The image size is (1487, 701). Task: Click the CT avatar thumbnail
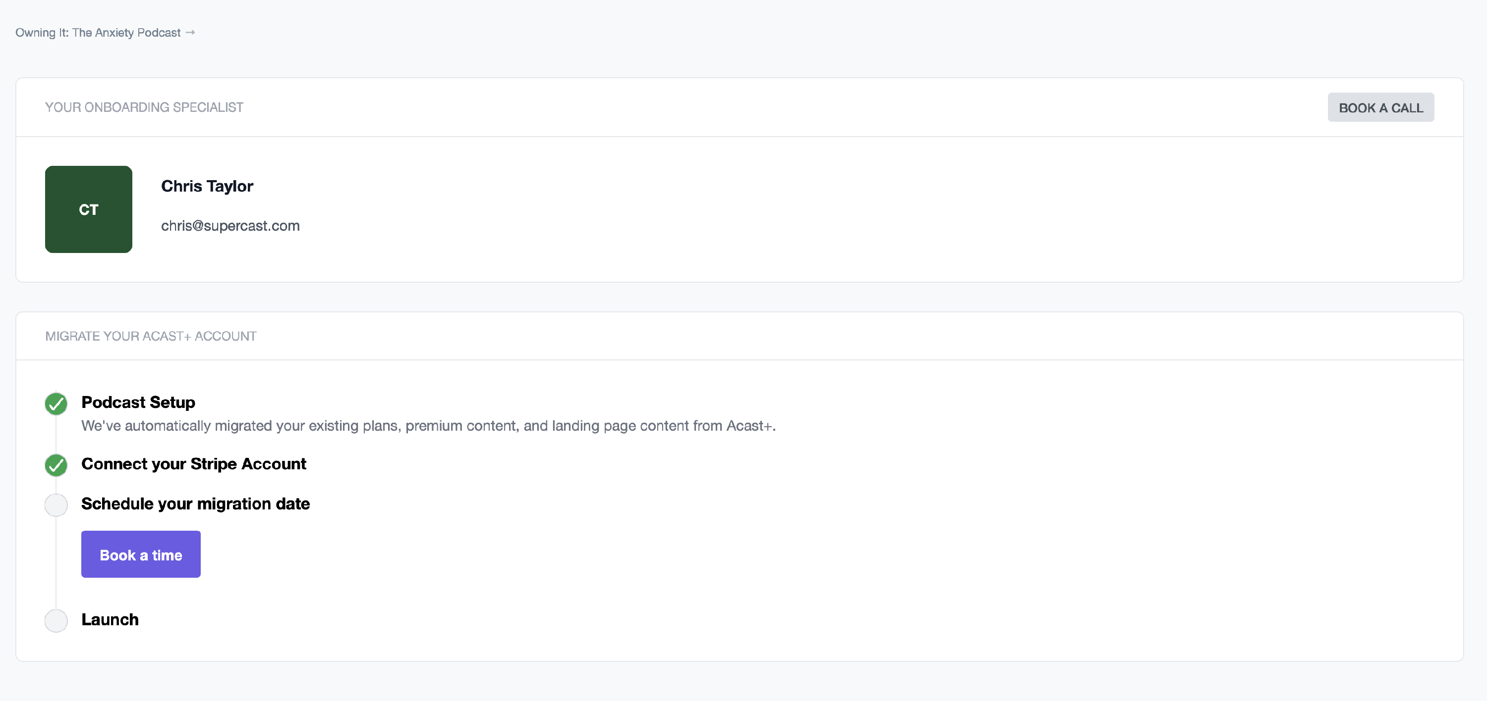88,209
